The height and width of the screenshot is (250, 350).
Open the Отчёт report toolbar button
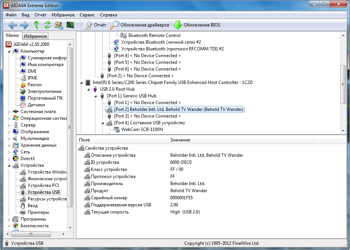(95, 25)
